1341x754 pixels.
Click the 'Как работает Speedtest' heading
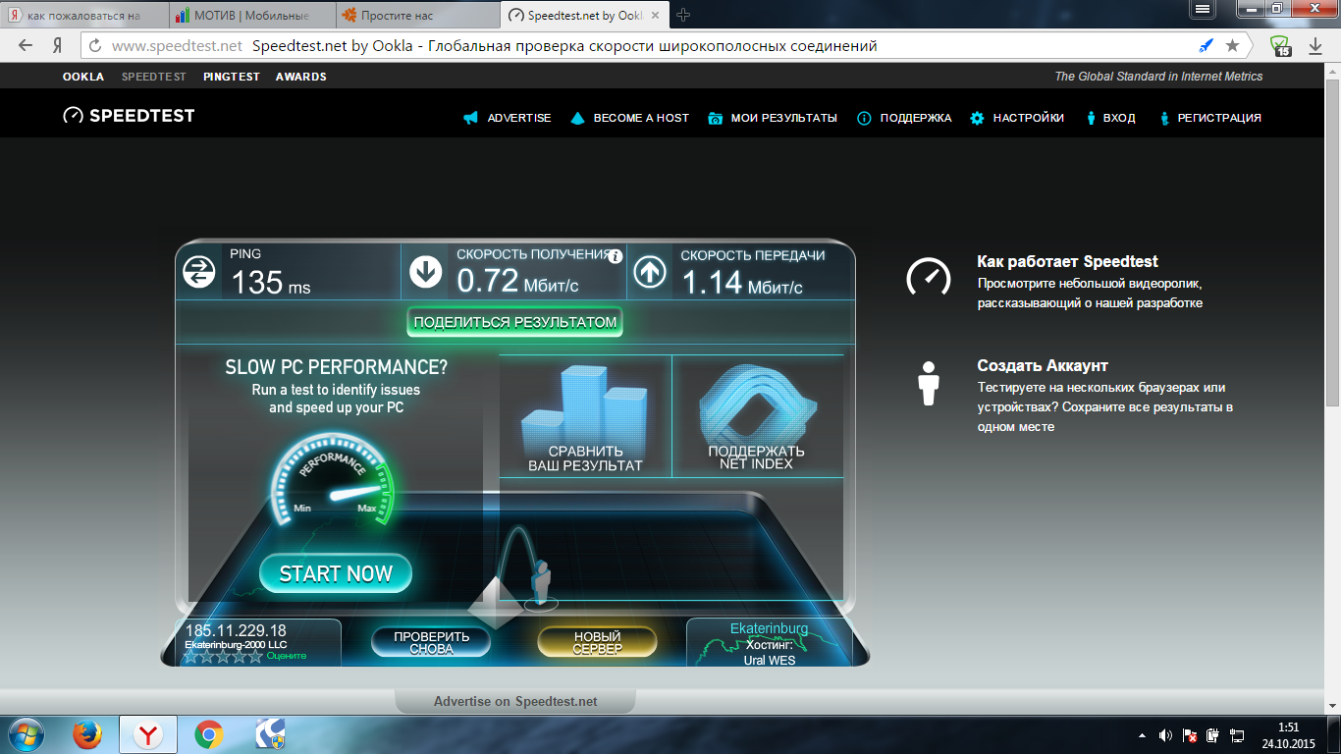[1068, 261]
